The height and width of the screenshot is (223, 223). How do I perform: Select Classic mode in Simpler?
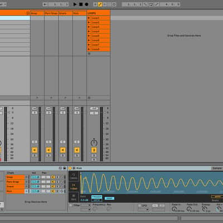[x=74, y=176]
